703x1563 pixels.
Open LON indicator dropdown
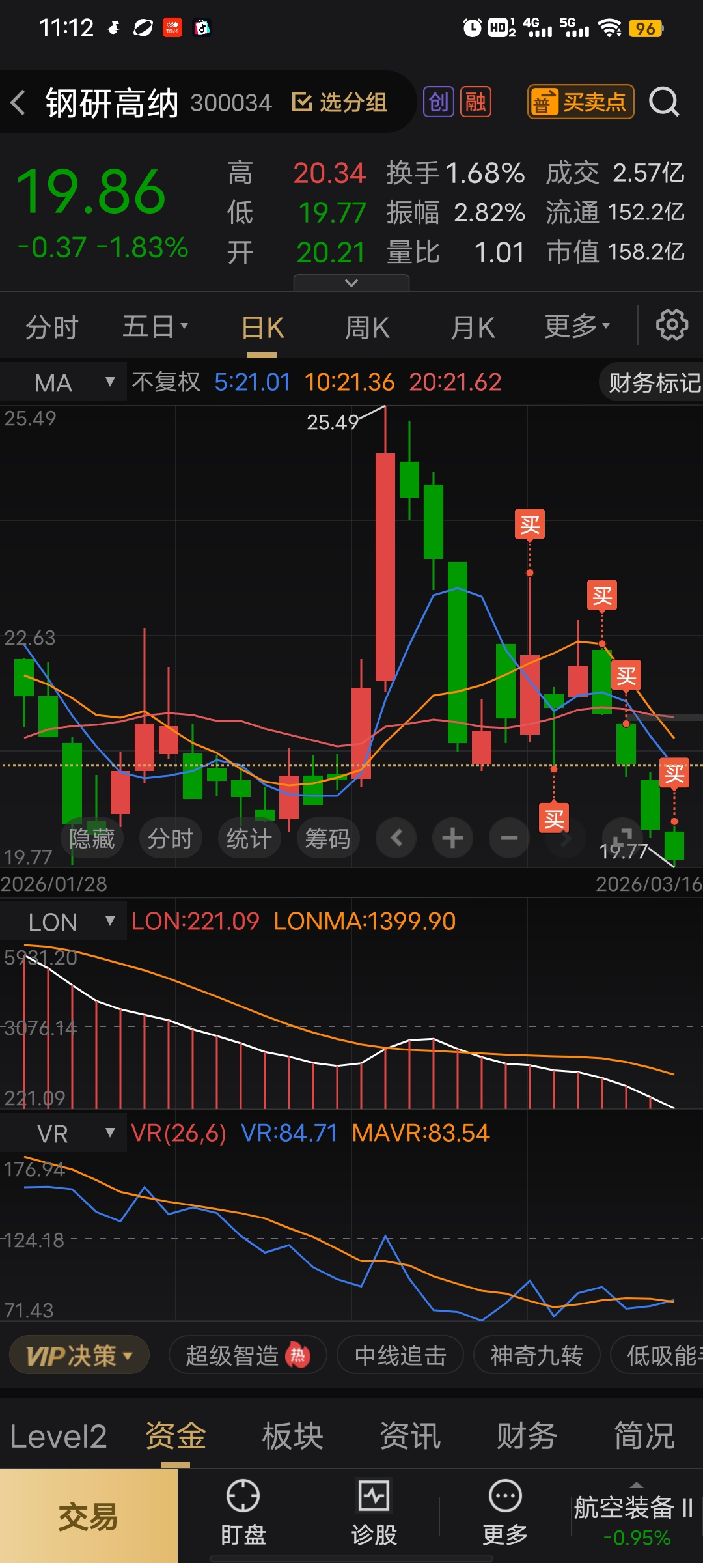[63, 922]
